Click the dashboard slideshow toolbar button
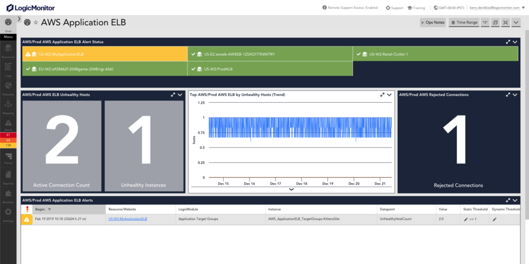The height and width of the screenshot is (264, 529). click(x=495, y=23)
